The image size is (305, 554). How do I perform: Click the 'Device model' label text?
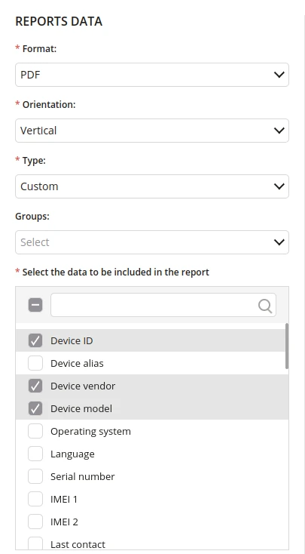click(x=81, y=408)
